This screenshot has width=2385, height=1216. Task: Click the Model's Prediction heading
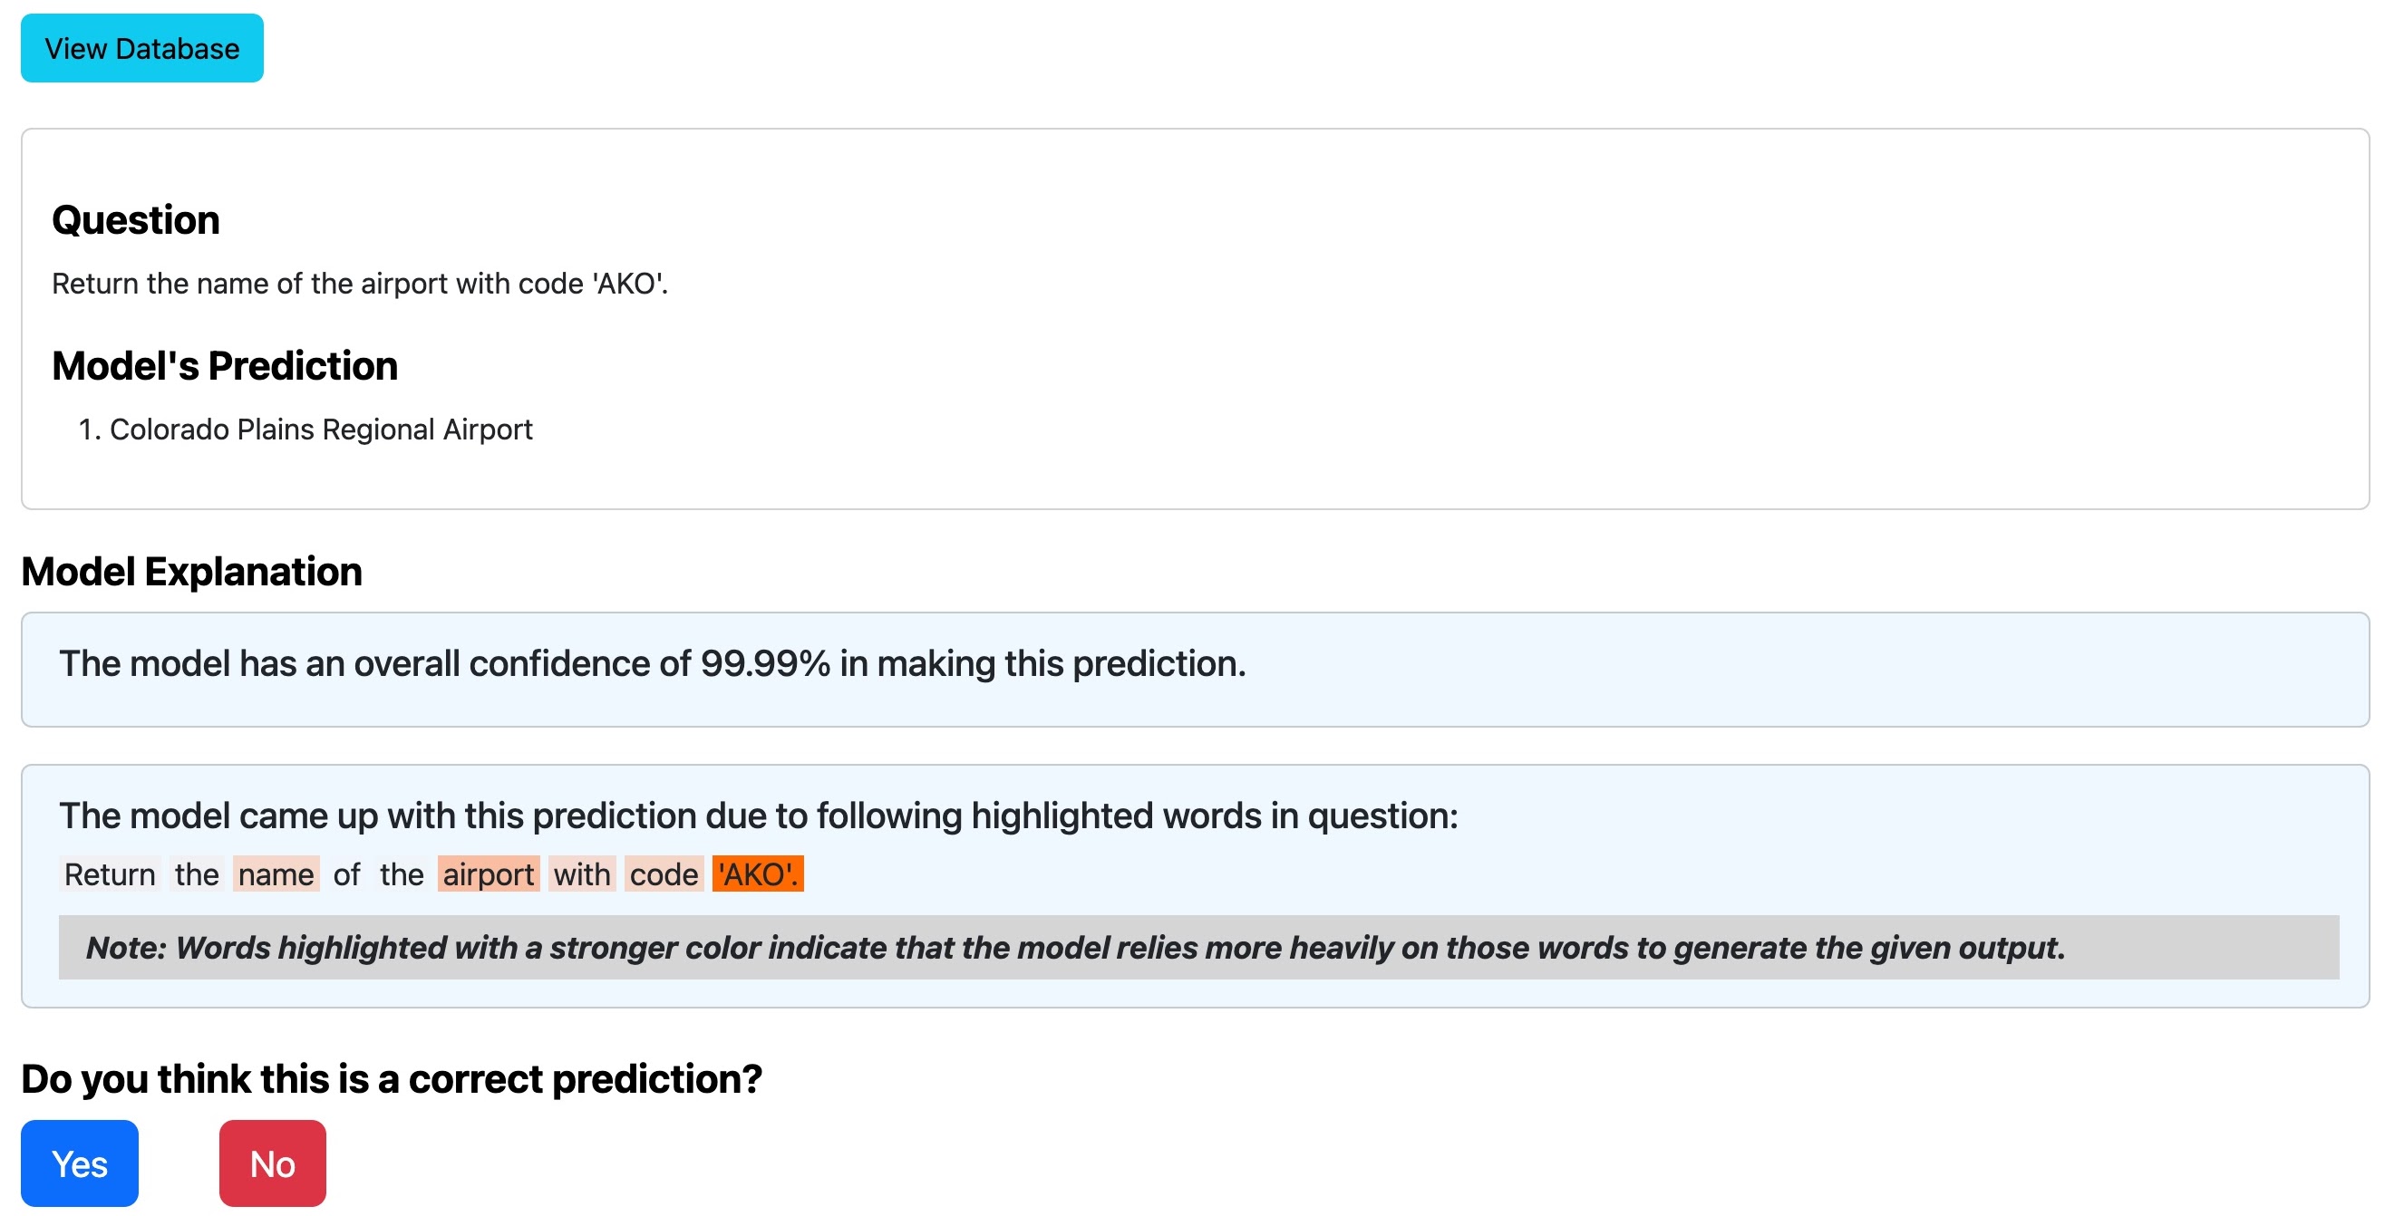[224, 366]
